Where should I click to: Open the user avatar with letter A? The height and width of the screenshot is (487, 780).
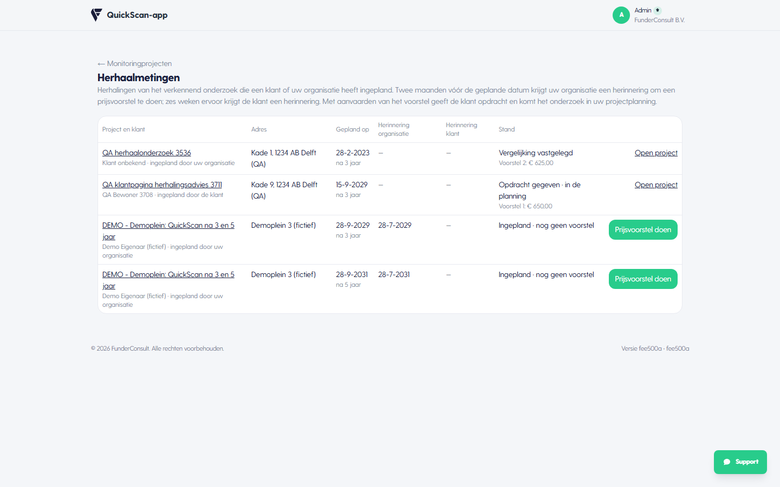click(621, 15)
